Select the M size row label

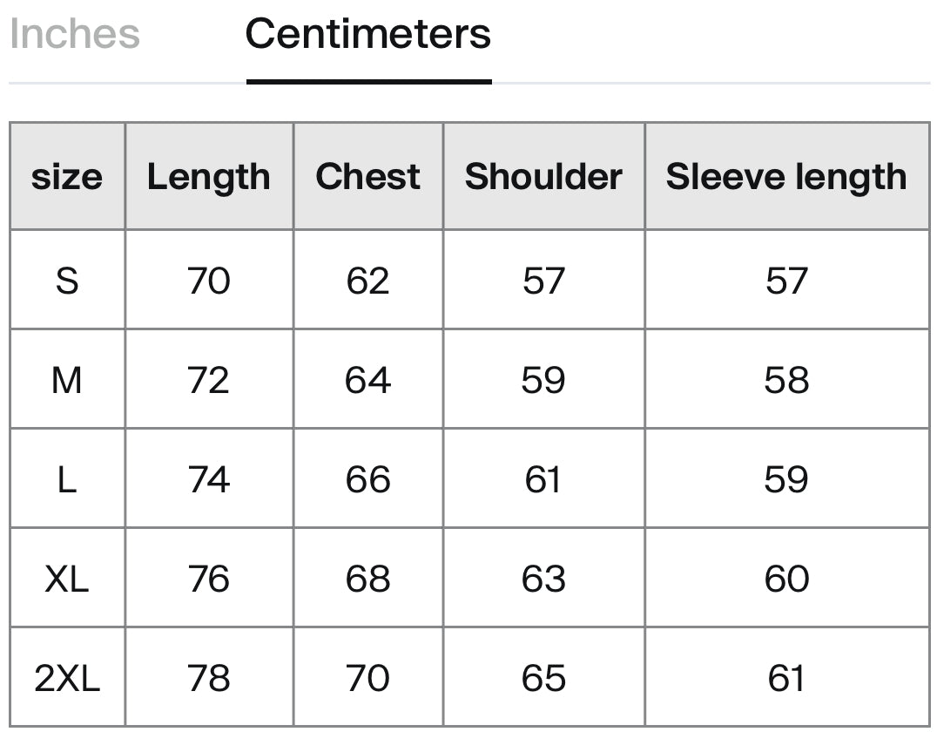tap(67, 380)
